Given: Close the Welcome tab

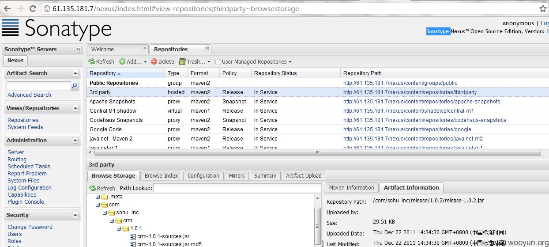Looking at the screenshot, I should (x=145, y=48).
